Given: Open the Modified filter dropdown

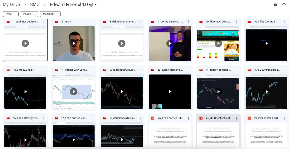Looking at the screenshot, I should point(50,14).
